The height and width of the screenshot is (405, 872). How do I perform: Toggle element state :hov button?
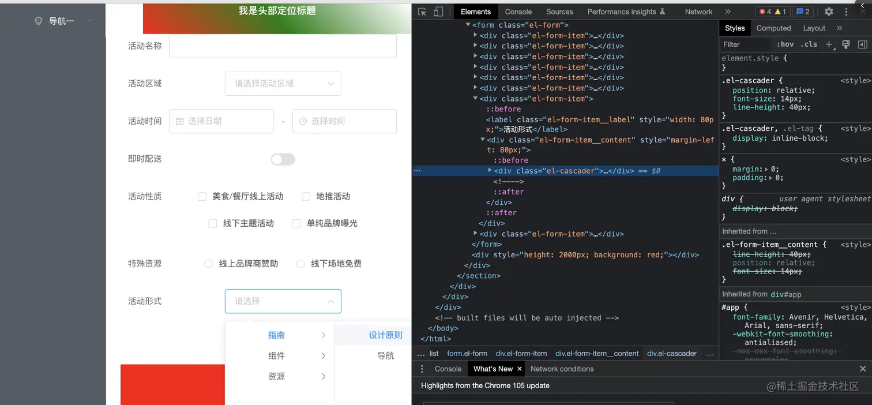click(785, 44)
